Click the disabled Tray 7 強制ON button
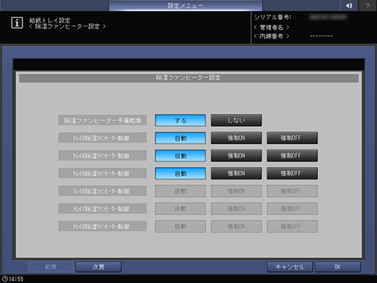Image resolution: width=377 pixels, height=283 pixels. point(236,209)
